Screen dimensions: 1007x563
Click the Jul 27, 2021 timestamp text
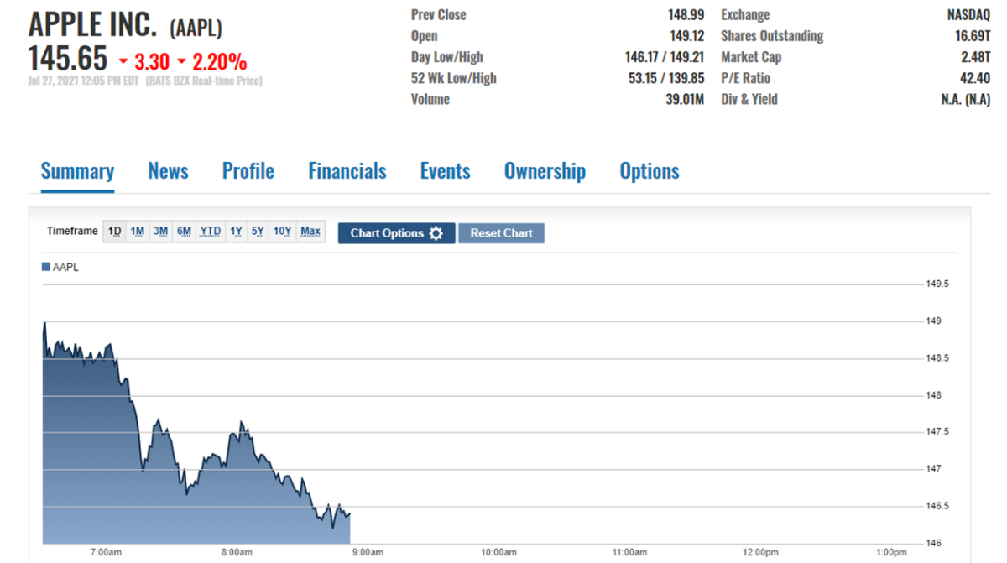[83, 81]
